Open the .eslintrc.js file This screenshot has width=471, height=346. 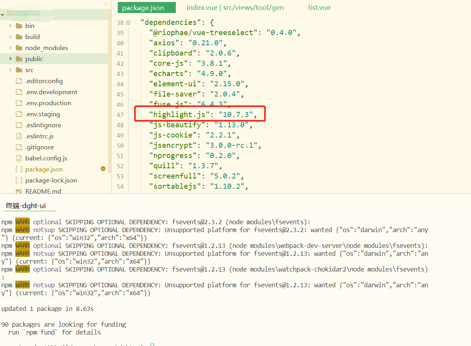(x=40, y=136)
